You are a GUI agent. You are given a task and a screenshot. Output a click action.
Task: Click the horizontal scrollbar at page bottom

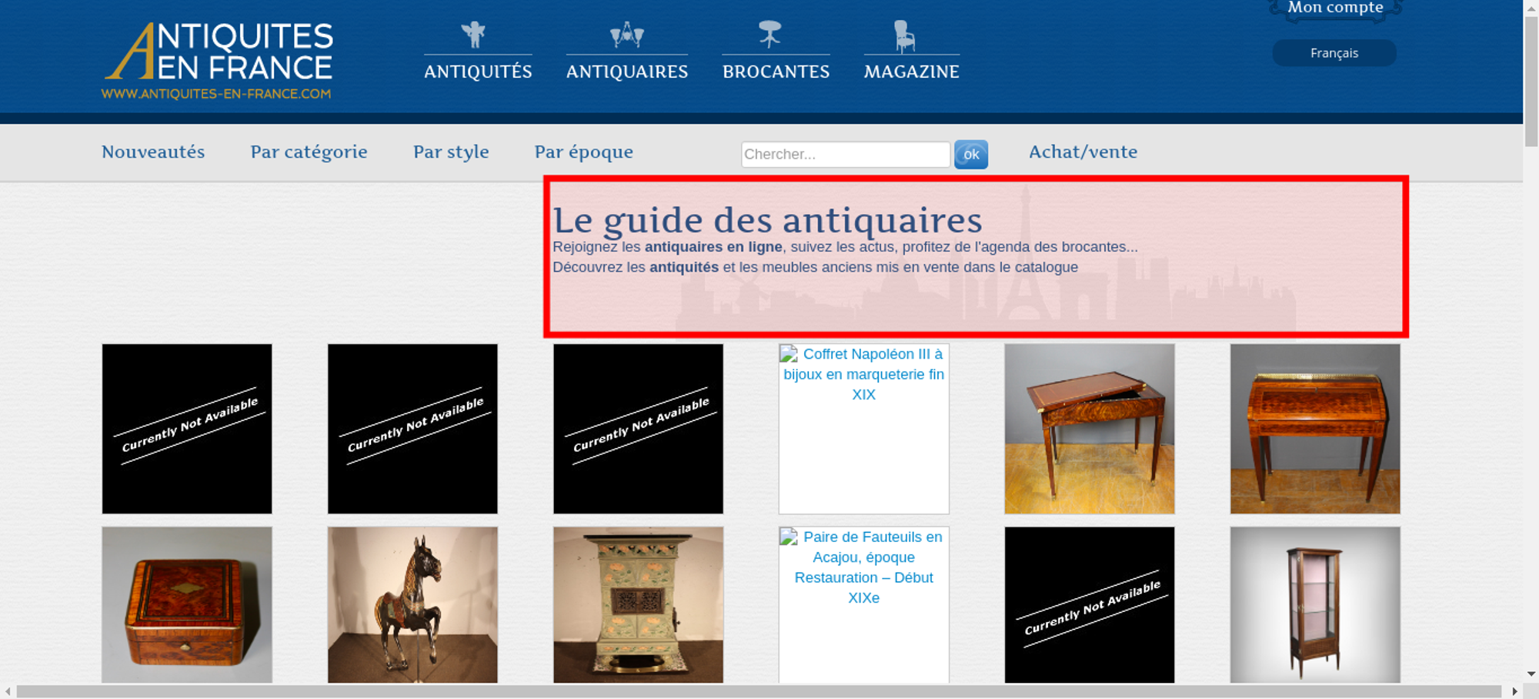point(758,691)
